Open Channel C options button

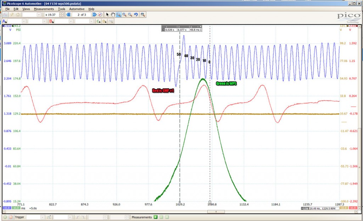(x=99, y=21)
